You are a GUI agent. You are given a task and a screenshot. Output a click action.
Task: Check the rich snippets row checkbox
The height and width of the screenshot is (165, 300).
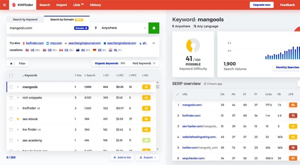click(11, 97)
